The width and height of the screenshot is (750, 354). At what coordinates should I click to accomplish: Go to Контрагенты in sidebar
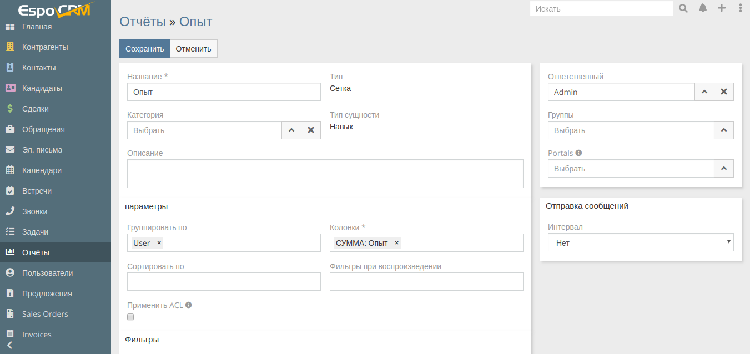(45, 47)
